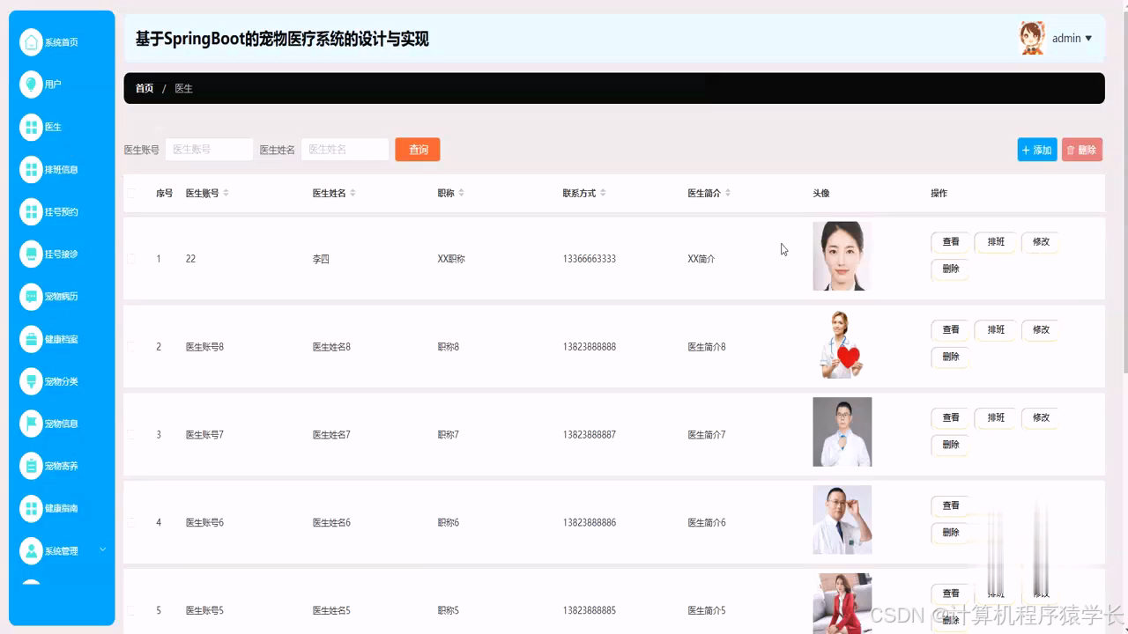Check the select-all checkbox in table header
This screenshot has height=634, width=1128.
coord(130,193)
